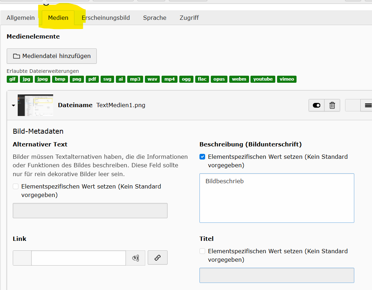Viewport: 372px width, 290px height.
Task: Uncheck element-specific value for Beschreibung
Action: (202, 157)
